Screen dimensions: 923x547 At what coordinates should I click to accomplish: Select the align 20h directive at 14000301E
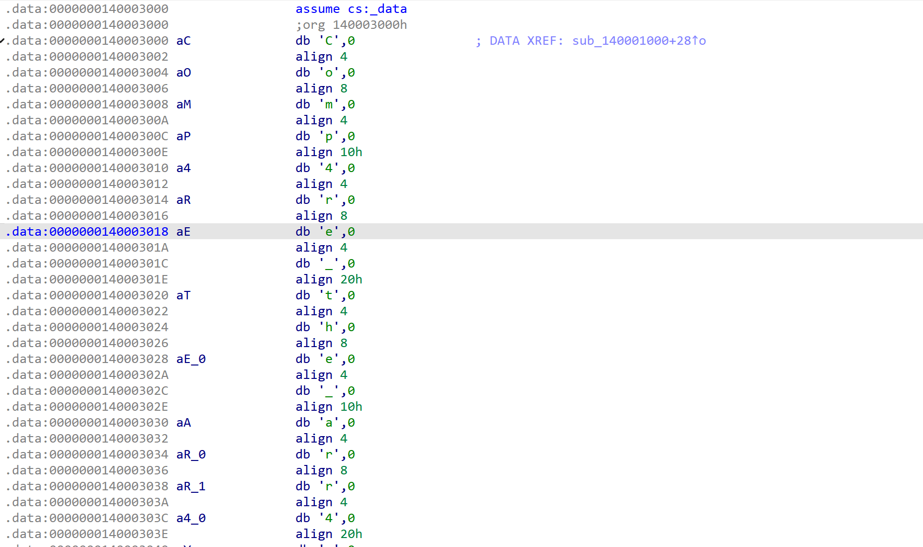click(329, 279)
